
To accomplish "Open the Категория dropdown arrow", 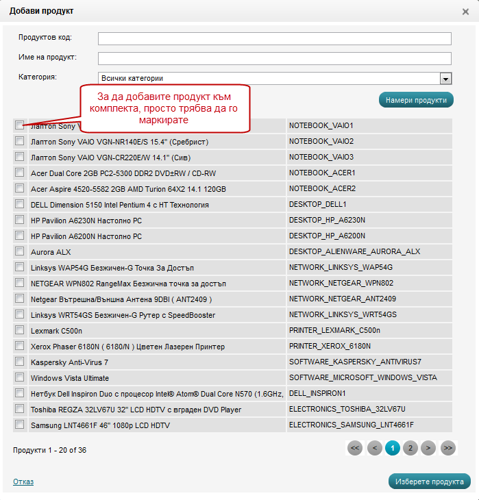I will pos(445,78).
